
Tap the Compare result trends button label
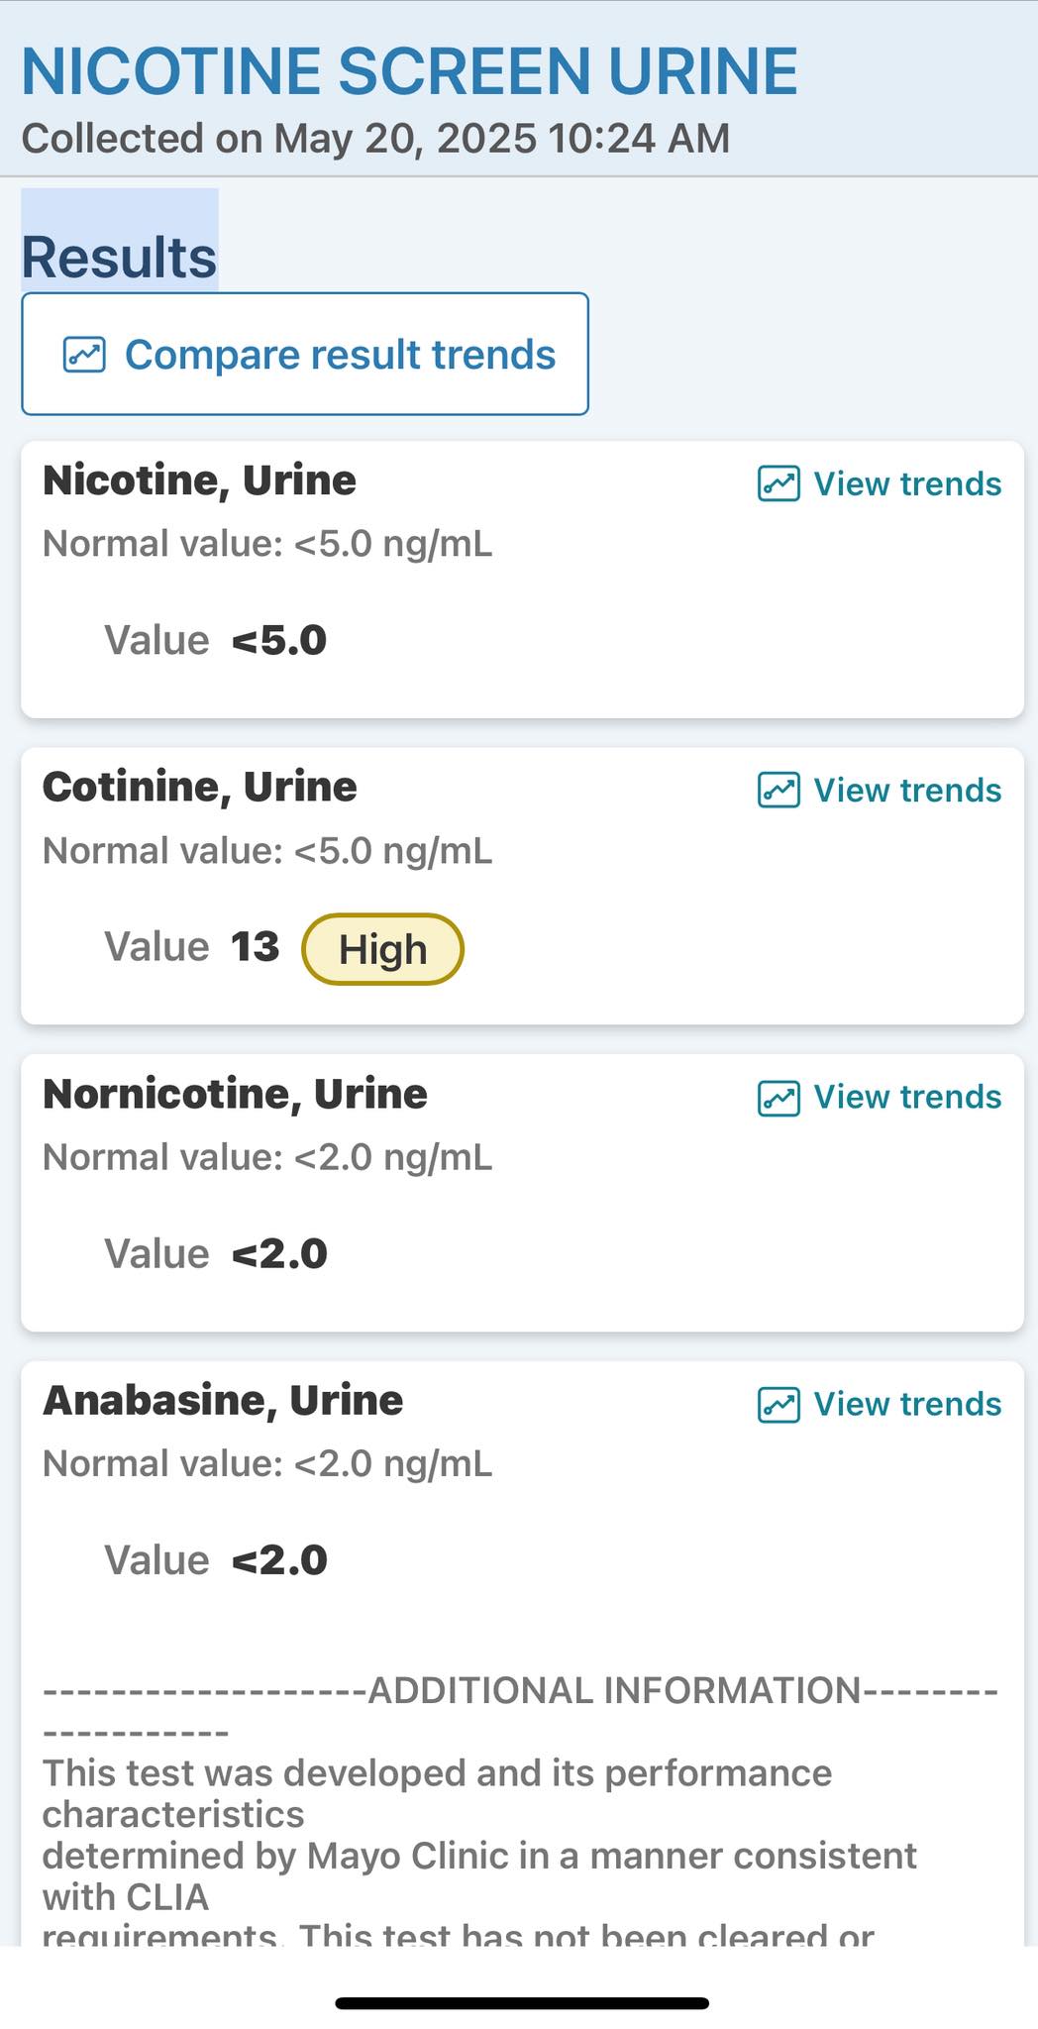pyautogui.click(x=340, y=355)
